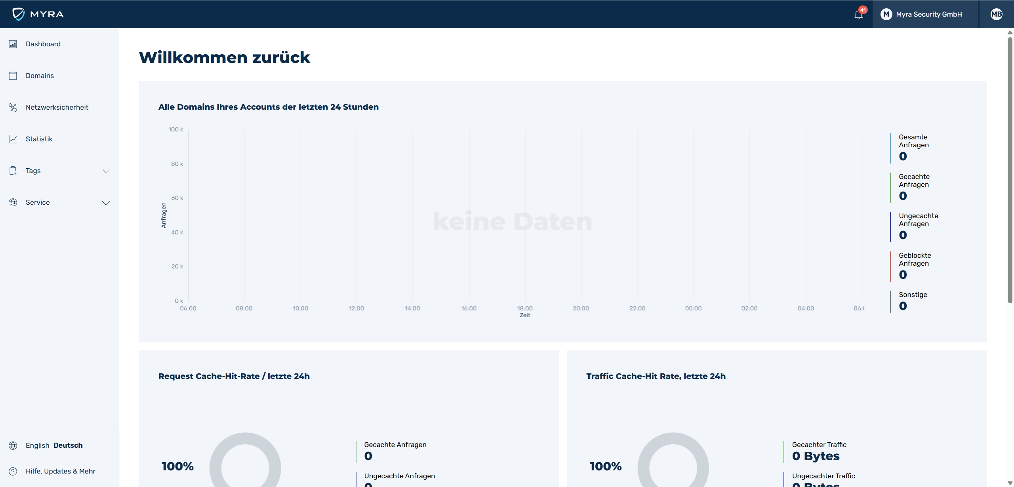
Task: Click the Statistik navigation label
Action: (39, 139)
